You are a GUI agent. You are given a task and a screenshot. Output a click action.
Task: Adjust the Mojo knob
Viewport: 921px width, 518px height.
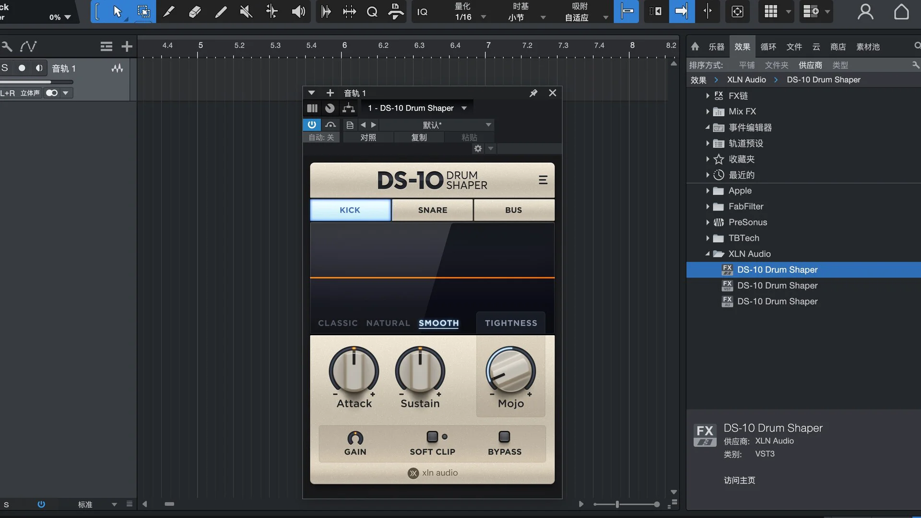[x=510, y=371]
